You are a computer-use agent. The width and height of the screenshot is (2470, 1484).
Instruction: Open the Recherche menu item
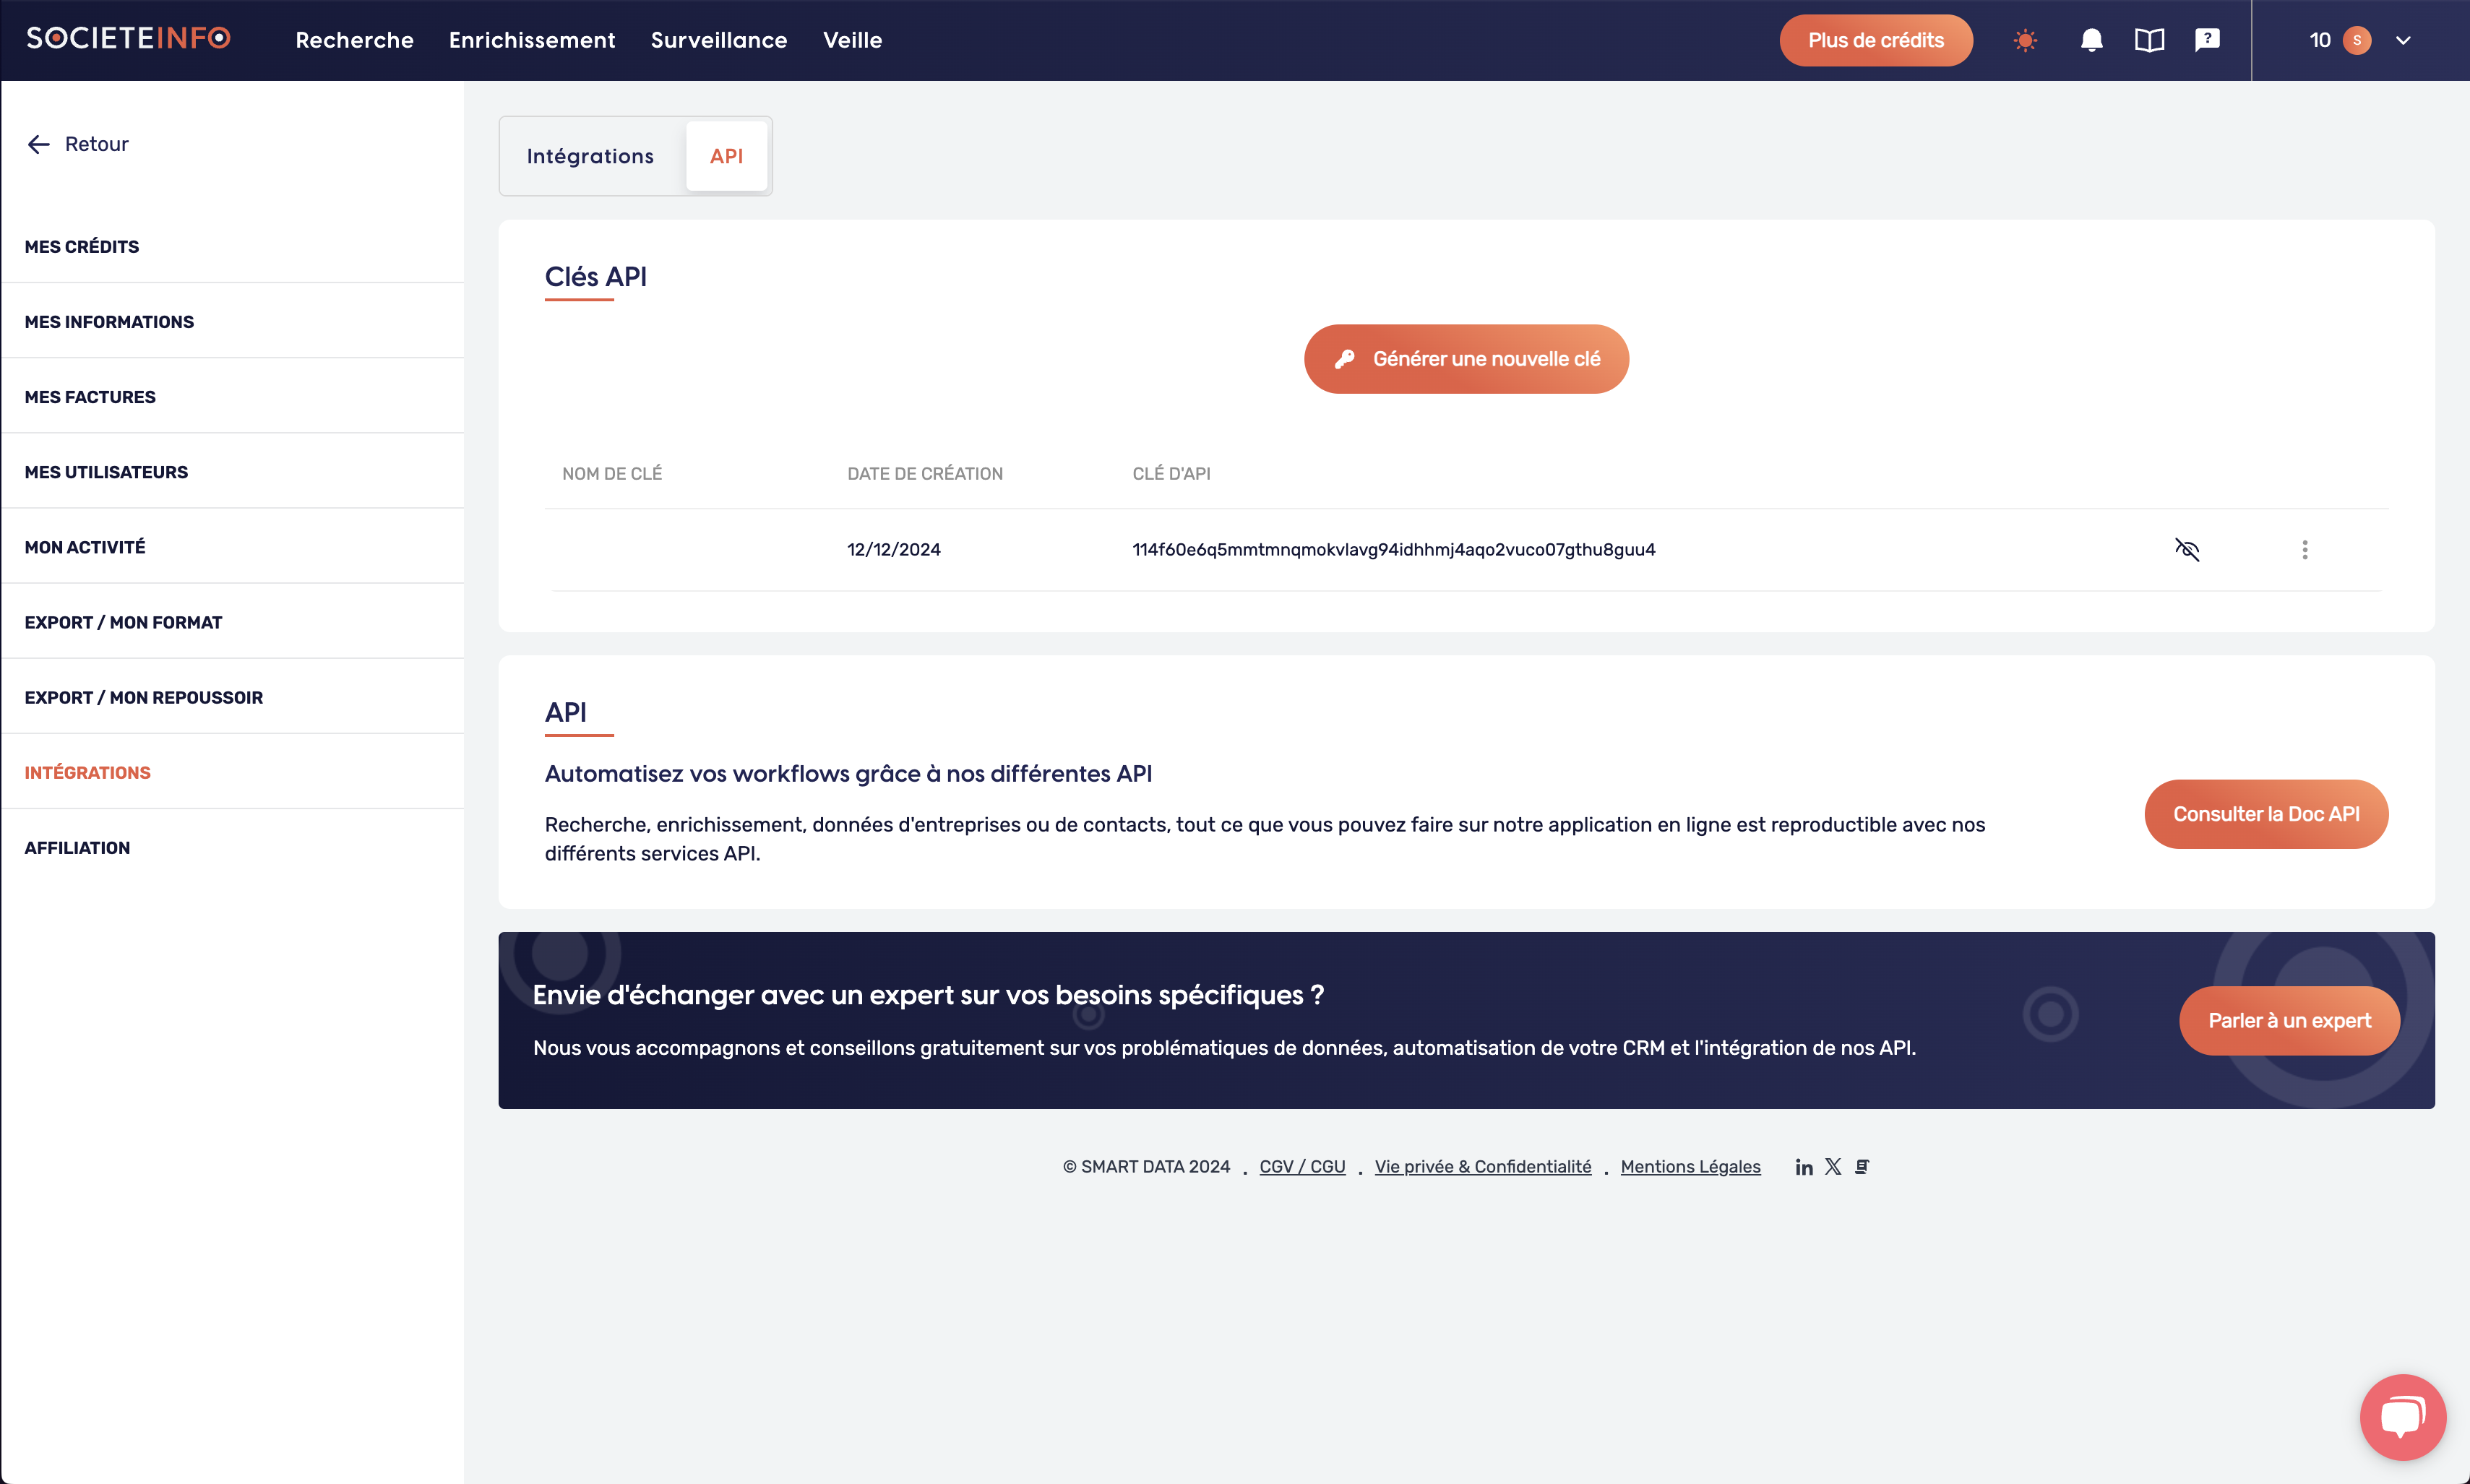[x=355, y=39]
